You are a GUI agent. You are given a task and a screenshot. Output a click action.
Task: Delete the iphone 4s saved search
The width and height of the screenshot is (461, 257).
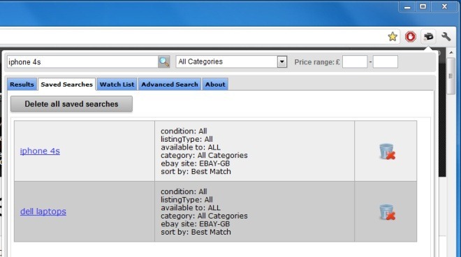point(387,152)
